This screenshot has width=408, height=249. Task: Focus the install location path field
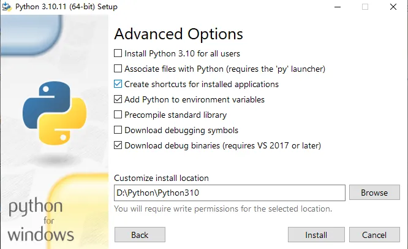230,193
